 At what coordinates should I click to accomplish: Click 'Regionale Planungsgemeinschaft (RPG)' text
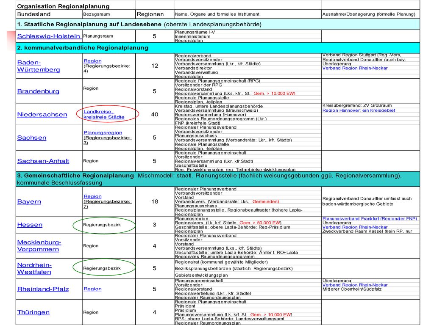pos(217,81)
